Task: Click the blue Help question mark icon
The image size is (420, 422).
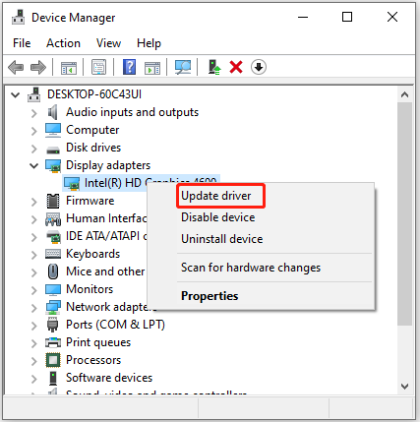Action: [x=129, y=67]
